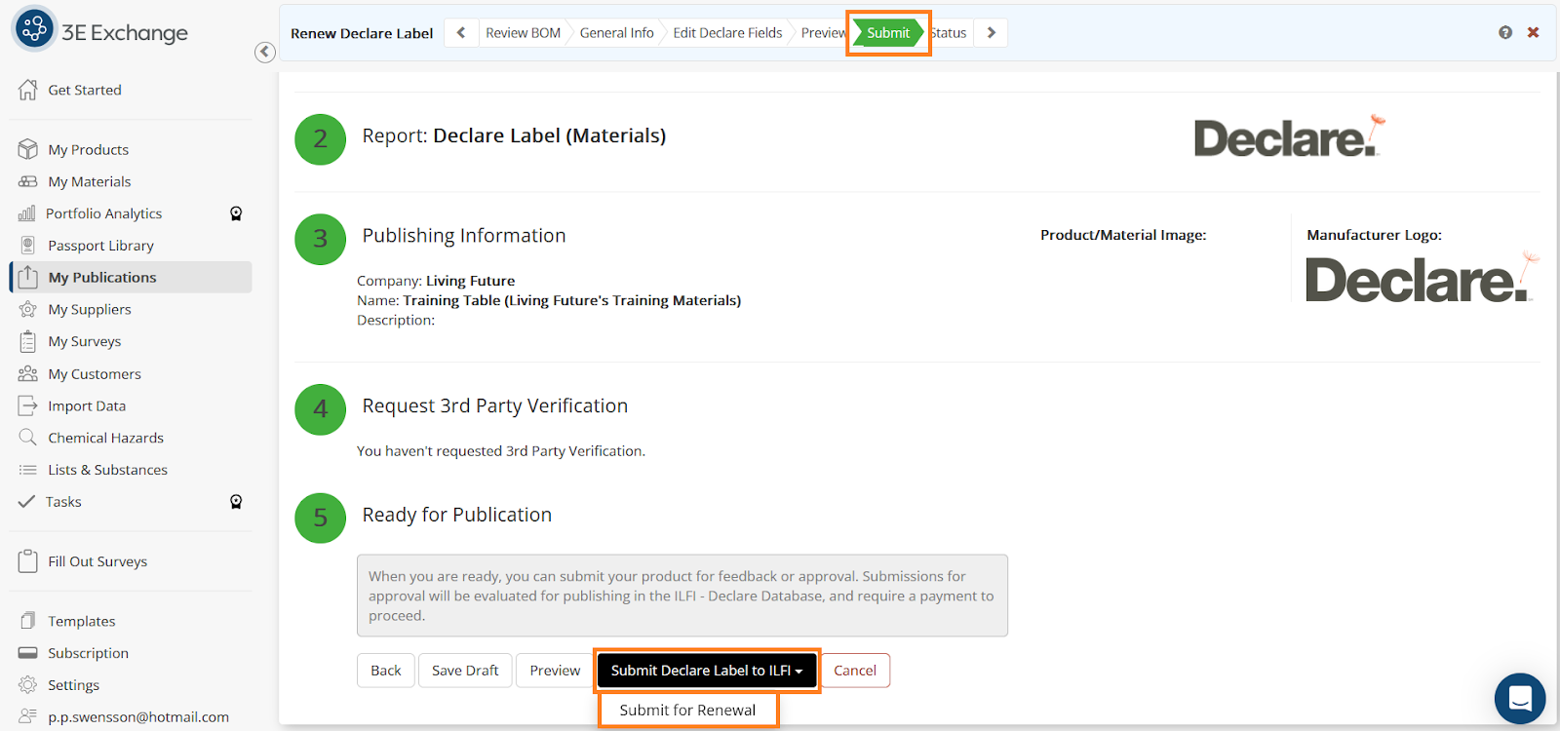Open My Surveys page
Viewport: 1560px width, 731px height.
(84, 341)
